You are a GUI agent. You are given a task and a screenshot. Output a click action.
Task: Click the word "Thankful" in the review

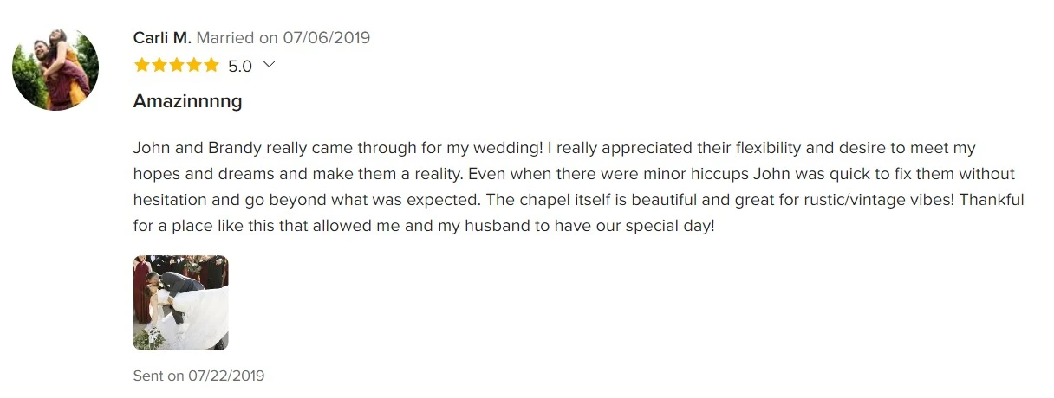[x=992, y=200]
